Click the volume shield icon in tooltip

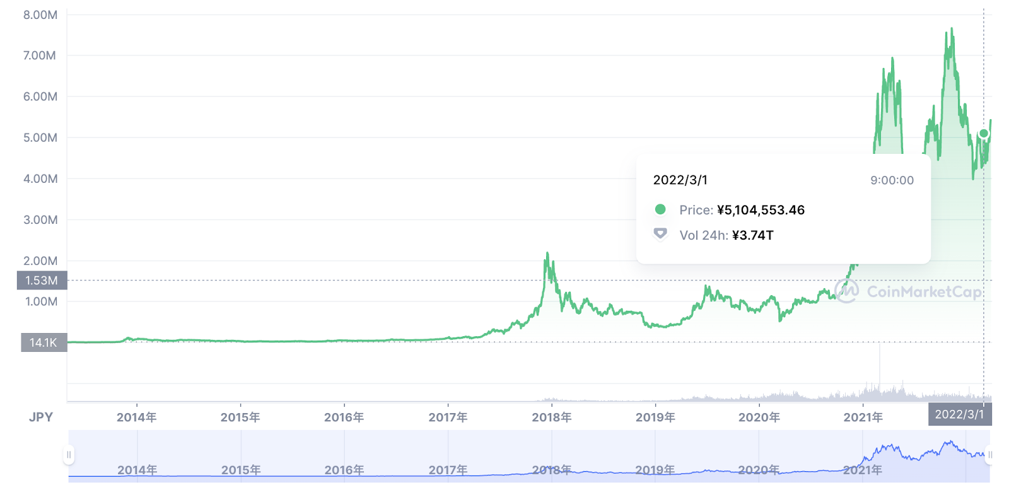point(660,234)
